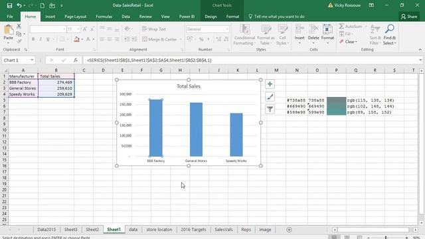This screenshot has height=239, width=425.
Task: Add a new sheet with plus button
Action: click(290, 230)
